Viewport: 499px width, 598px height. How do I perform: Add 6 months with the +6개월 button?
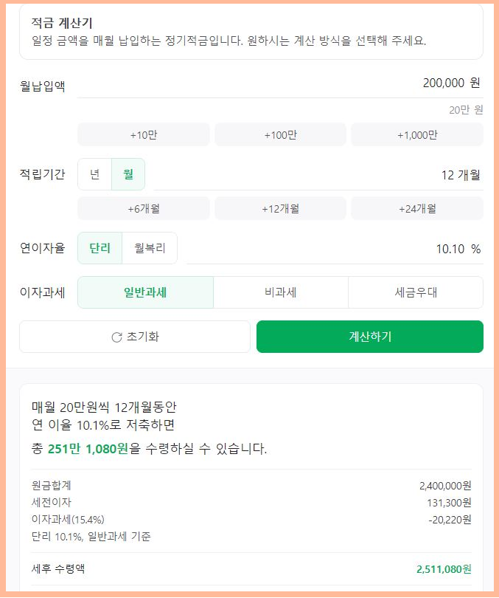click(144, 209)
